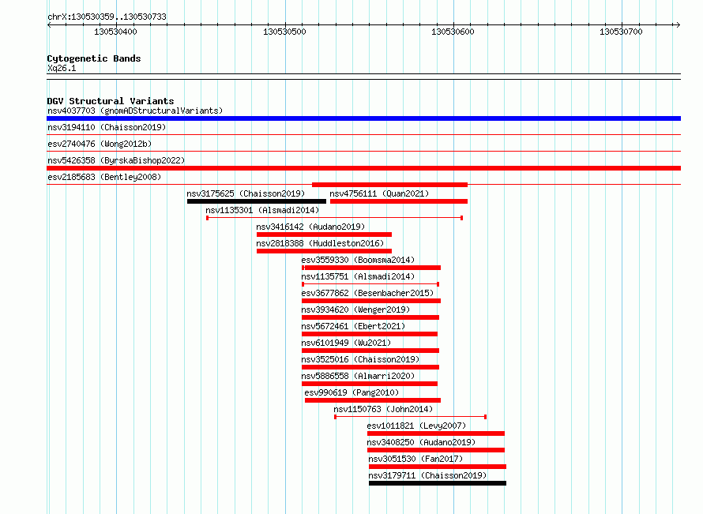Select esv3559330 (Boomsma2014) variant label
Screen dimensions: 703x514
[x=358, y=260]
